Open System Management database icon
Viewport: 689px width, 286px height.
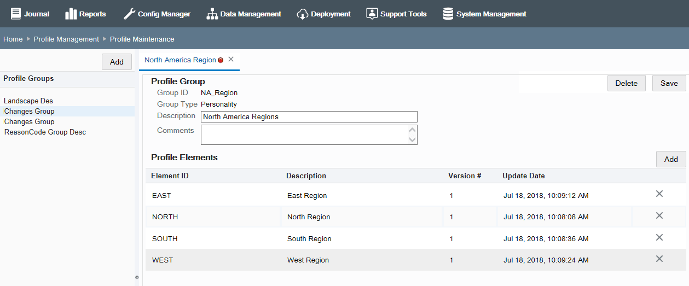click(x=448, y=14)
